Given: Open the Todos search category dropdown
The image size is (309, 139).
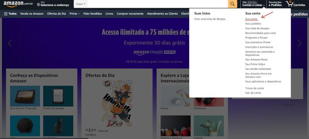Looking at the screenshot, I should 81,4.
